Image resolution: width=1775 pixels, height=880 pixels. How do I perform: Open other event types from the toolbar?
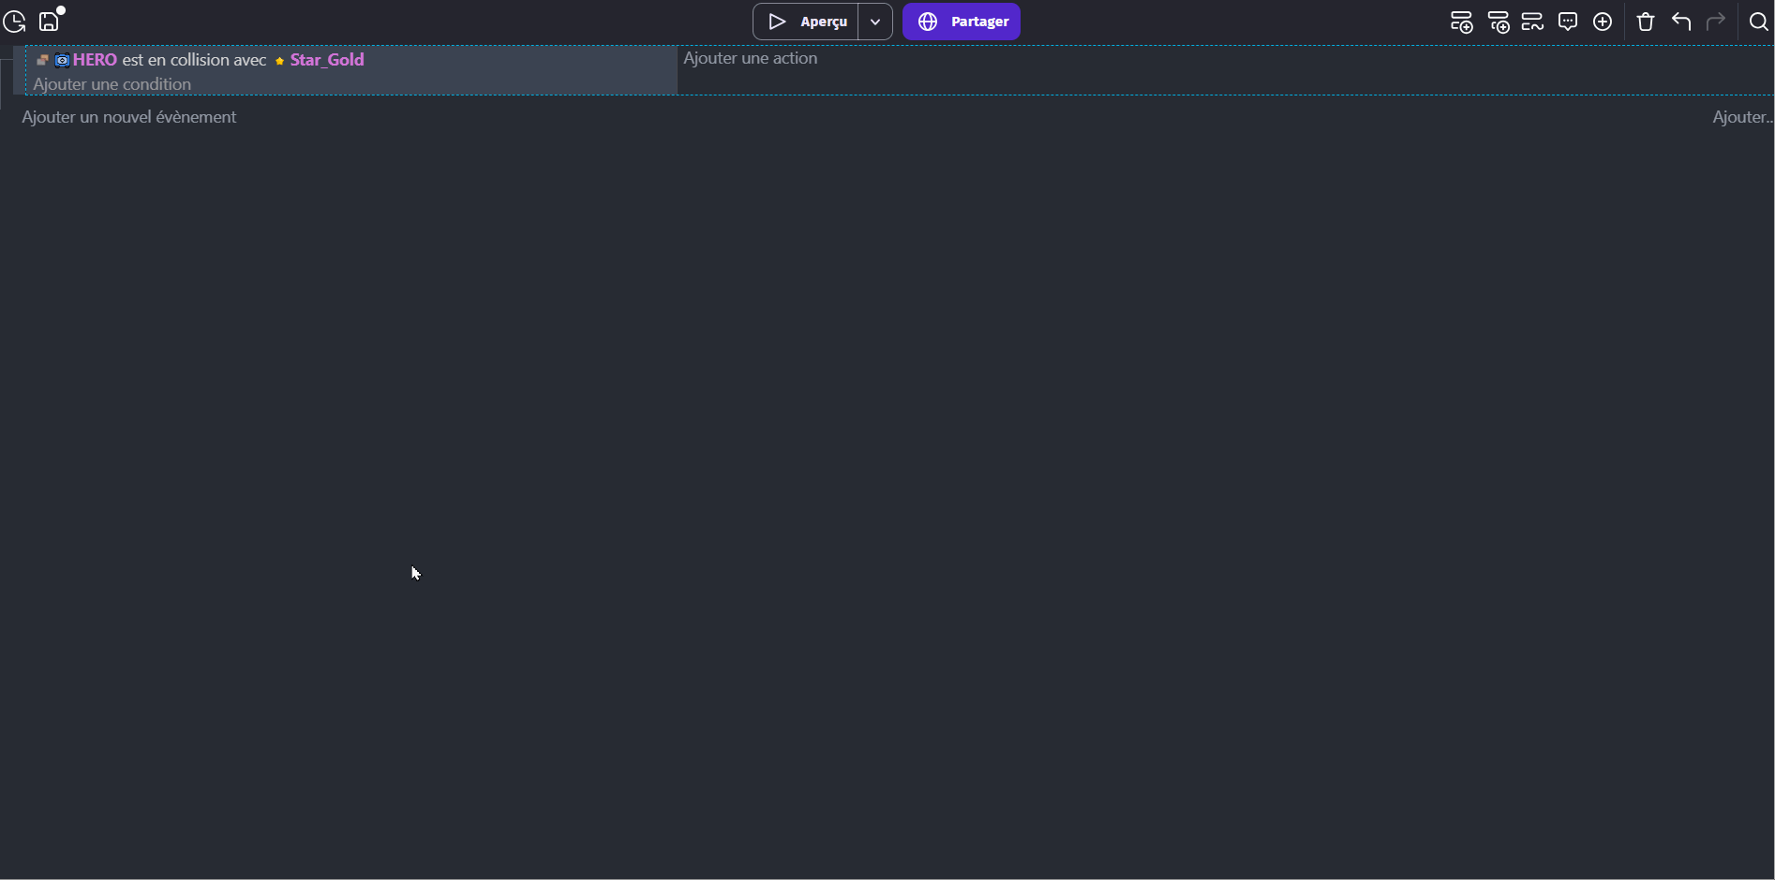click(x=1532, y=22)
